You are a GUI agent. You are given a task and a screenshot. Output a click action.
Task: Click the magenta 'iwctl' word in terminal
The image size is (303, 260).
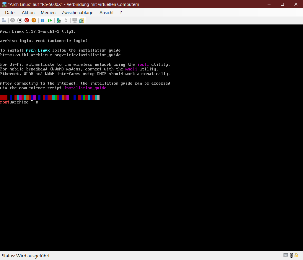pyautogui.click(x=143, y=65)
